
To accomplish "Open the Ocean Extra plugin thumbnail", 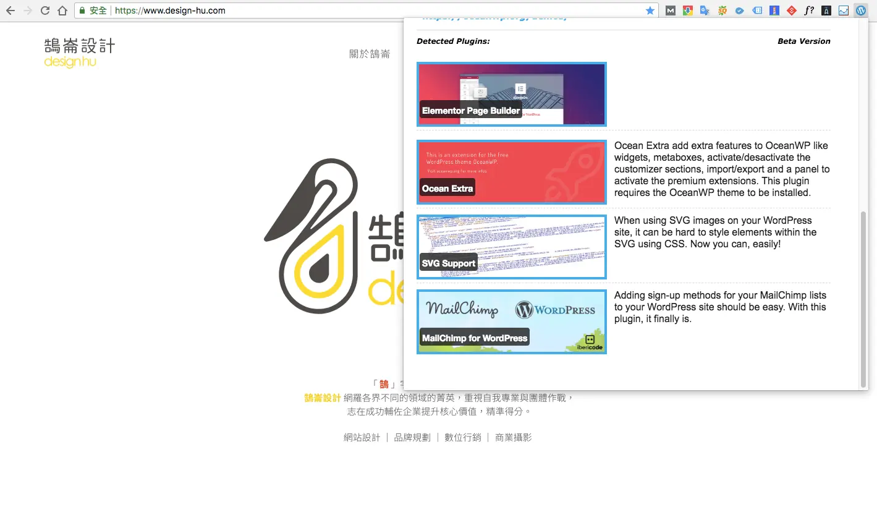I will tap(512, 172).
